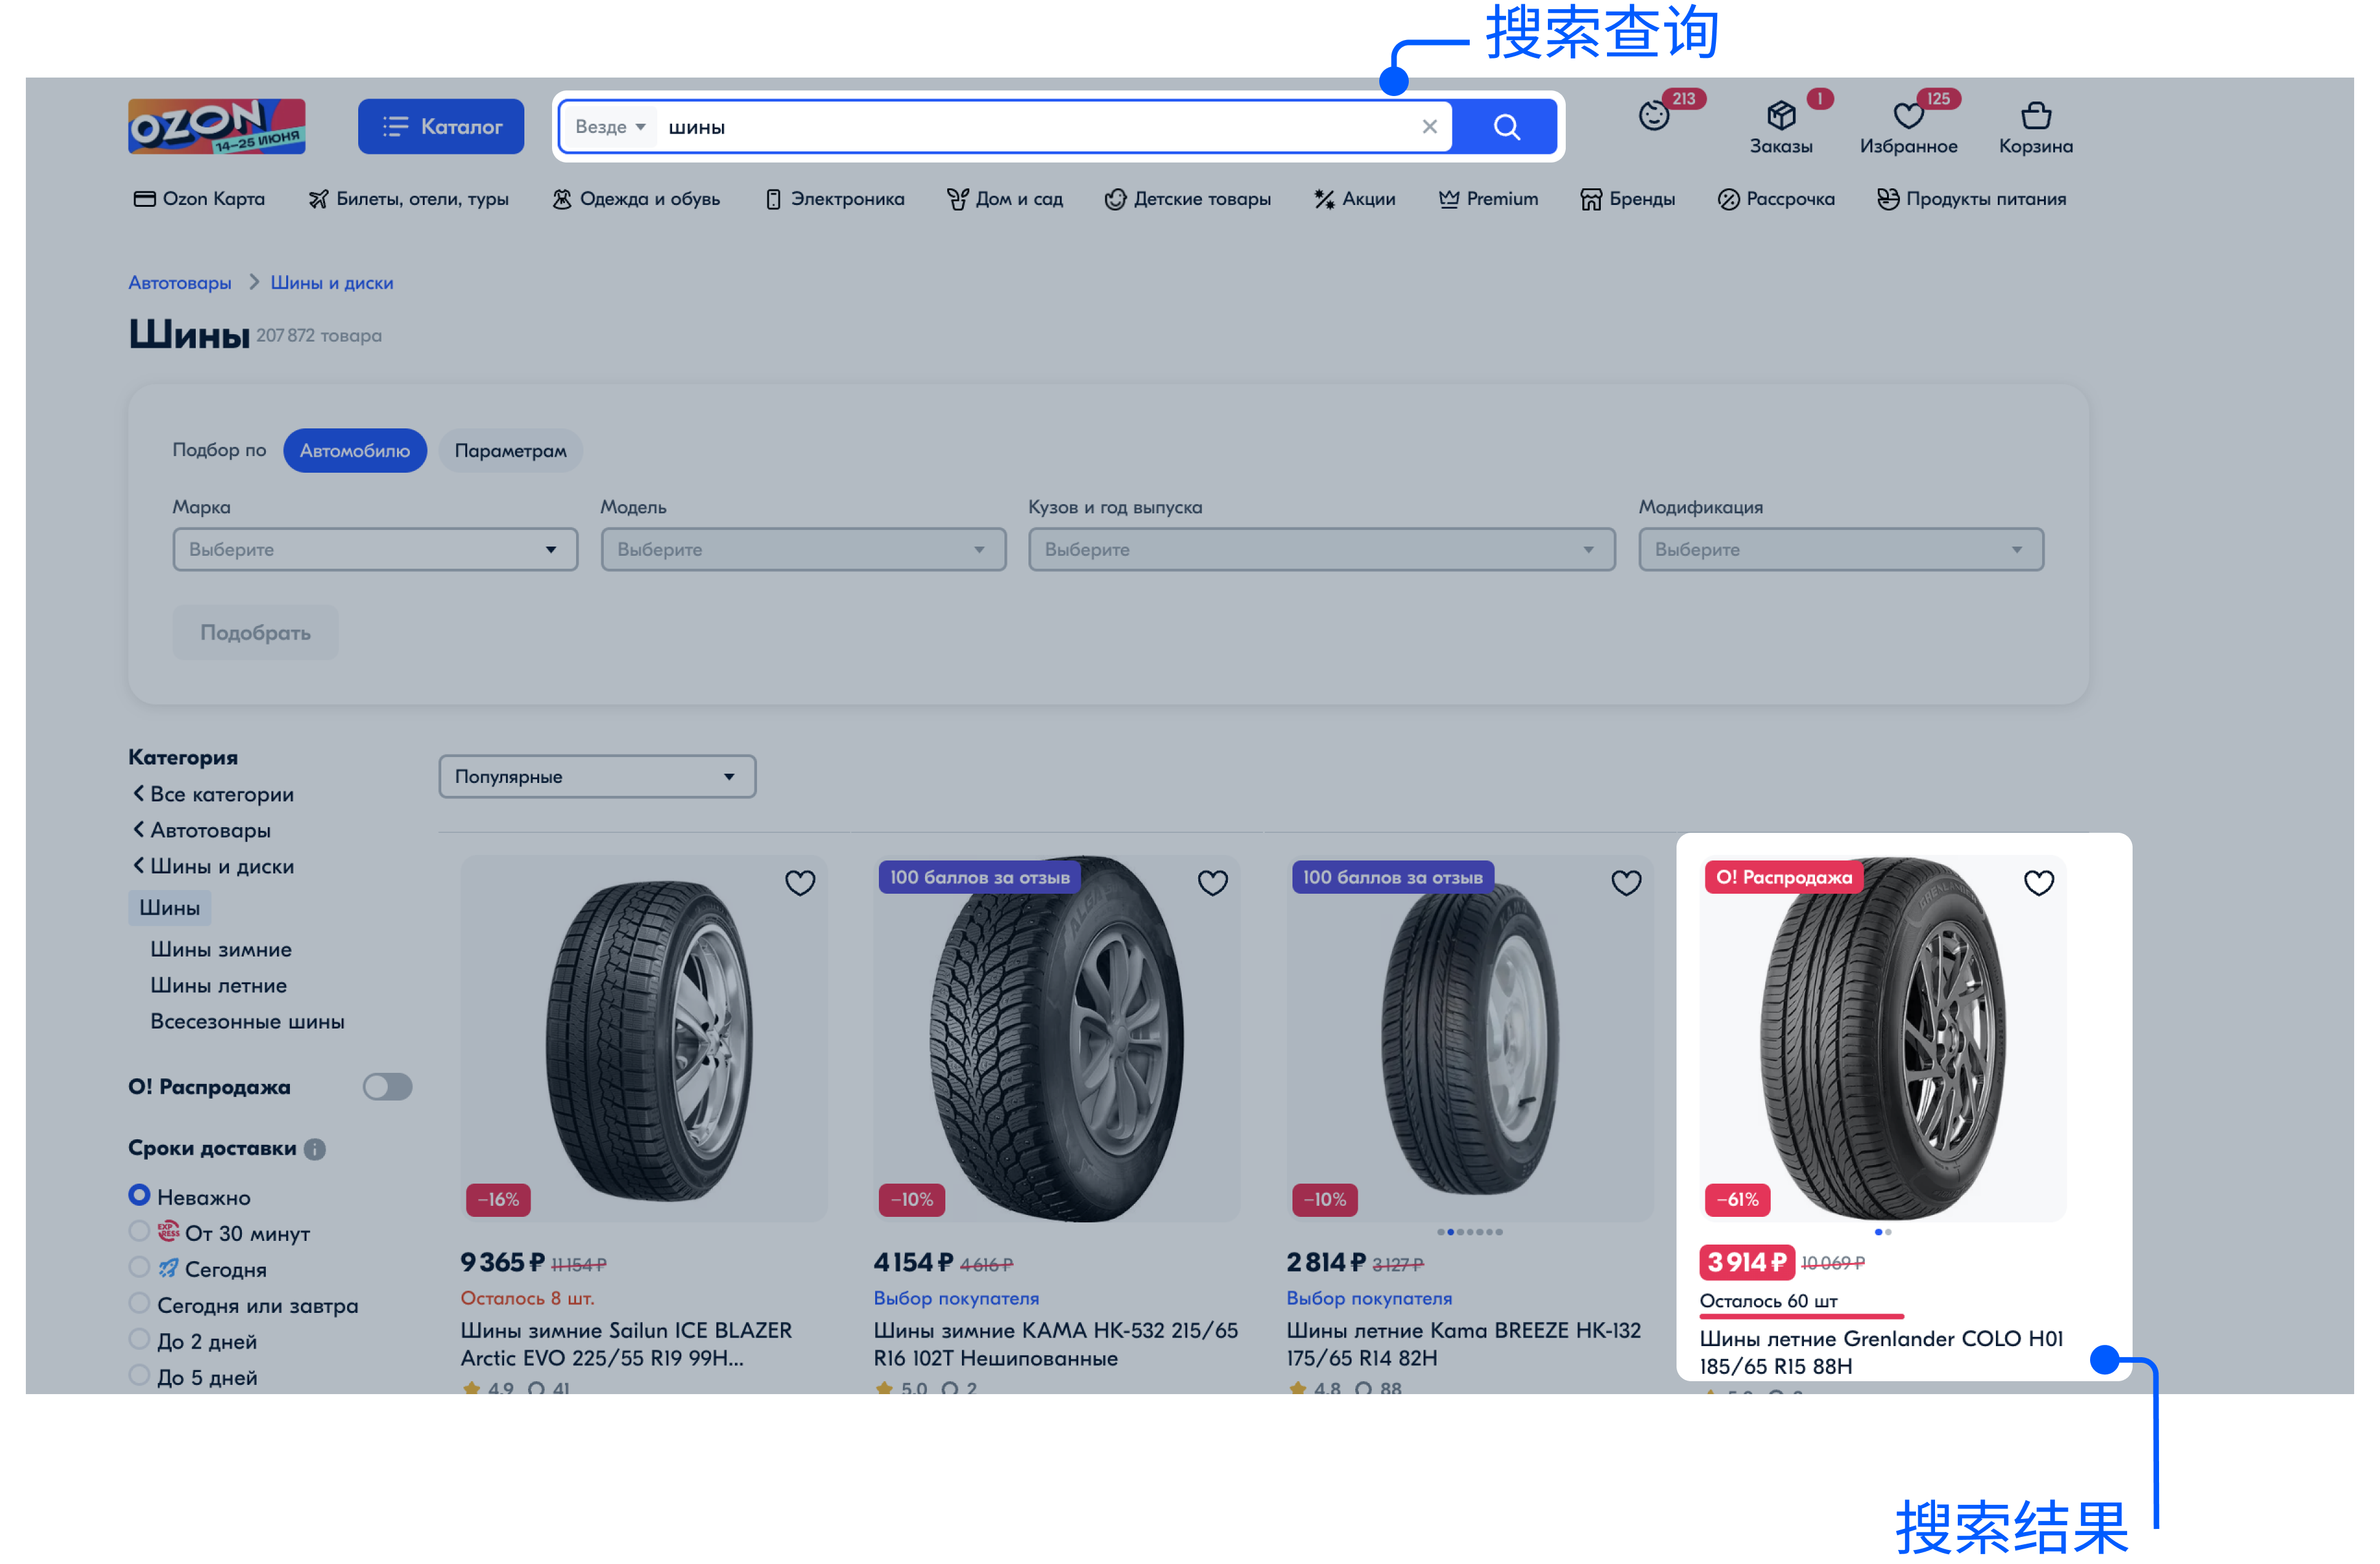This screenshot has height=1564, width=2380.
Task: Click Автотовары breadcrumb link
Action: [x=180, y=283]
